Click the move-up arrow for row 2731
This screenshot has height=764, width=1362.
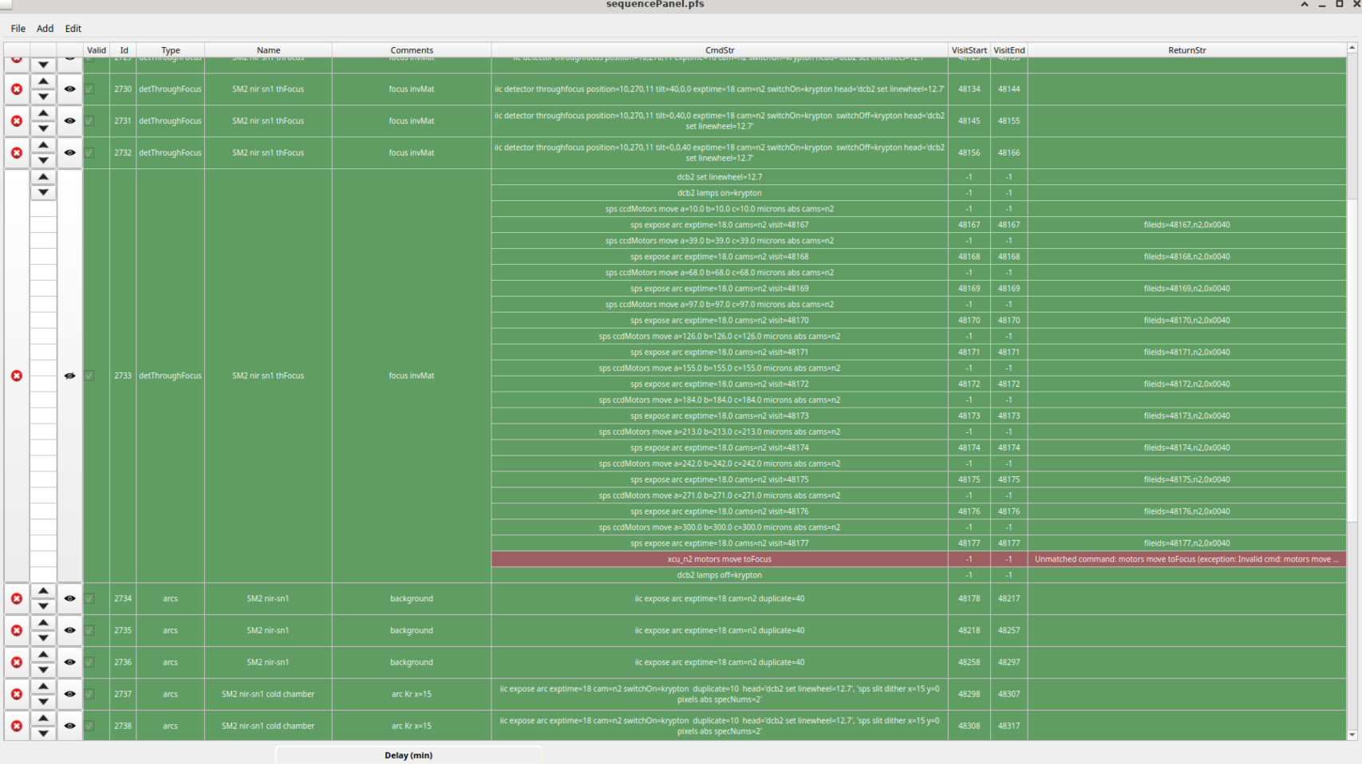pyautogui.click(x=43, y=113)
